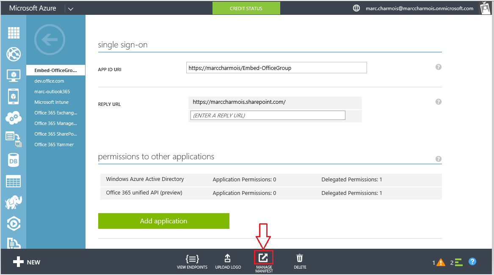Screen dimensions: 494x275
Task: Click the account email address
Action: pos(419,8)
